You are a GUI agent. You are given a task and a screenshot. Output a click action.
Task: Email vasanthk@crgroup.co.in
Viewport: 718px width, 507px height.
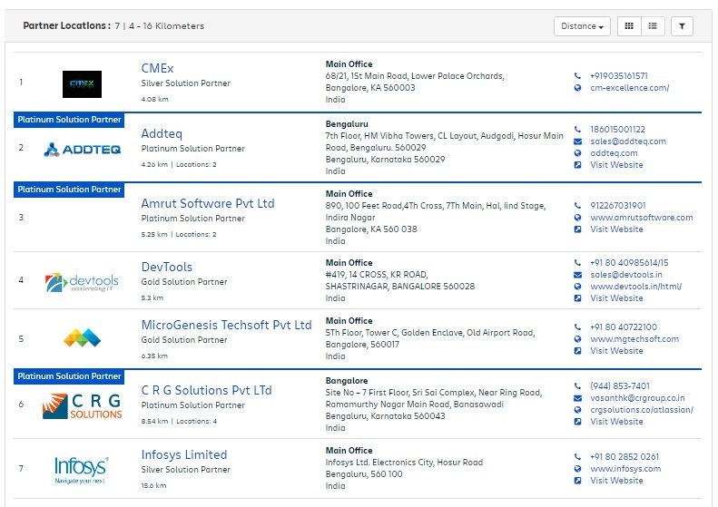[x=637, y=398]
